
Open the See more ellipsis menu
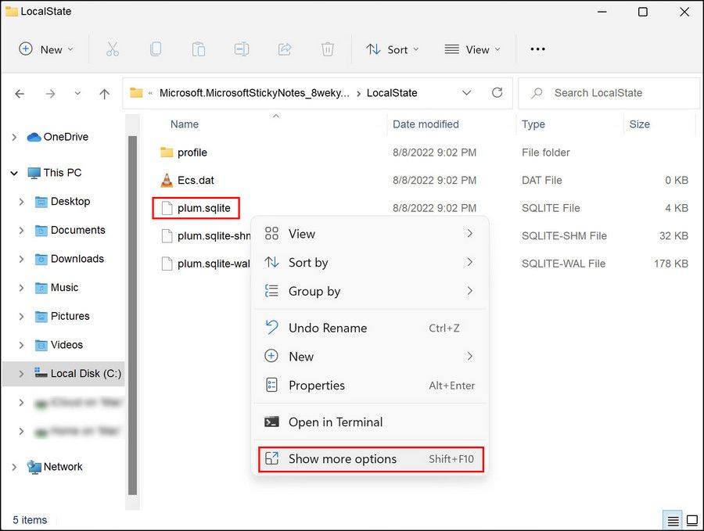click(537, 49)
